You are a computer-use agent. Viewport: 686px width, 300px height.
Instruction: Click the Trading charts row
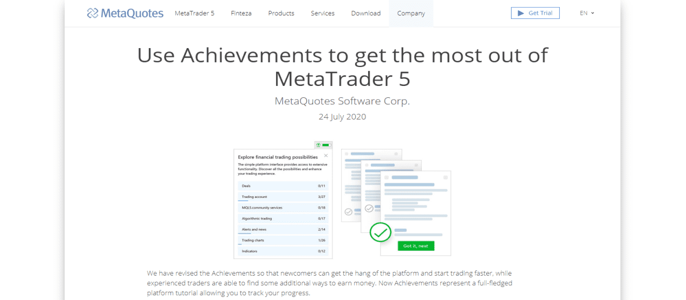point(283,240)
